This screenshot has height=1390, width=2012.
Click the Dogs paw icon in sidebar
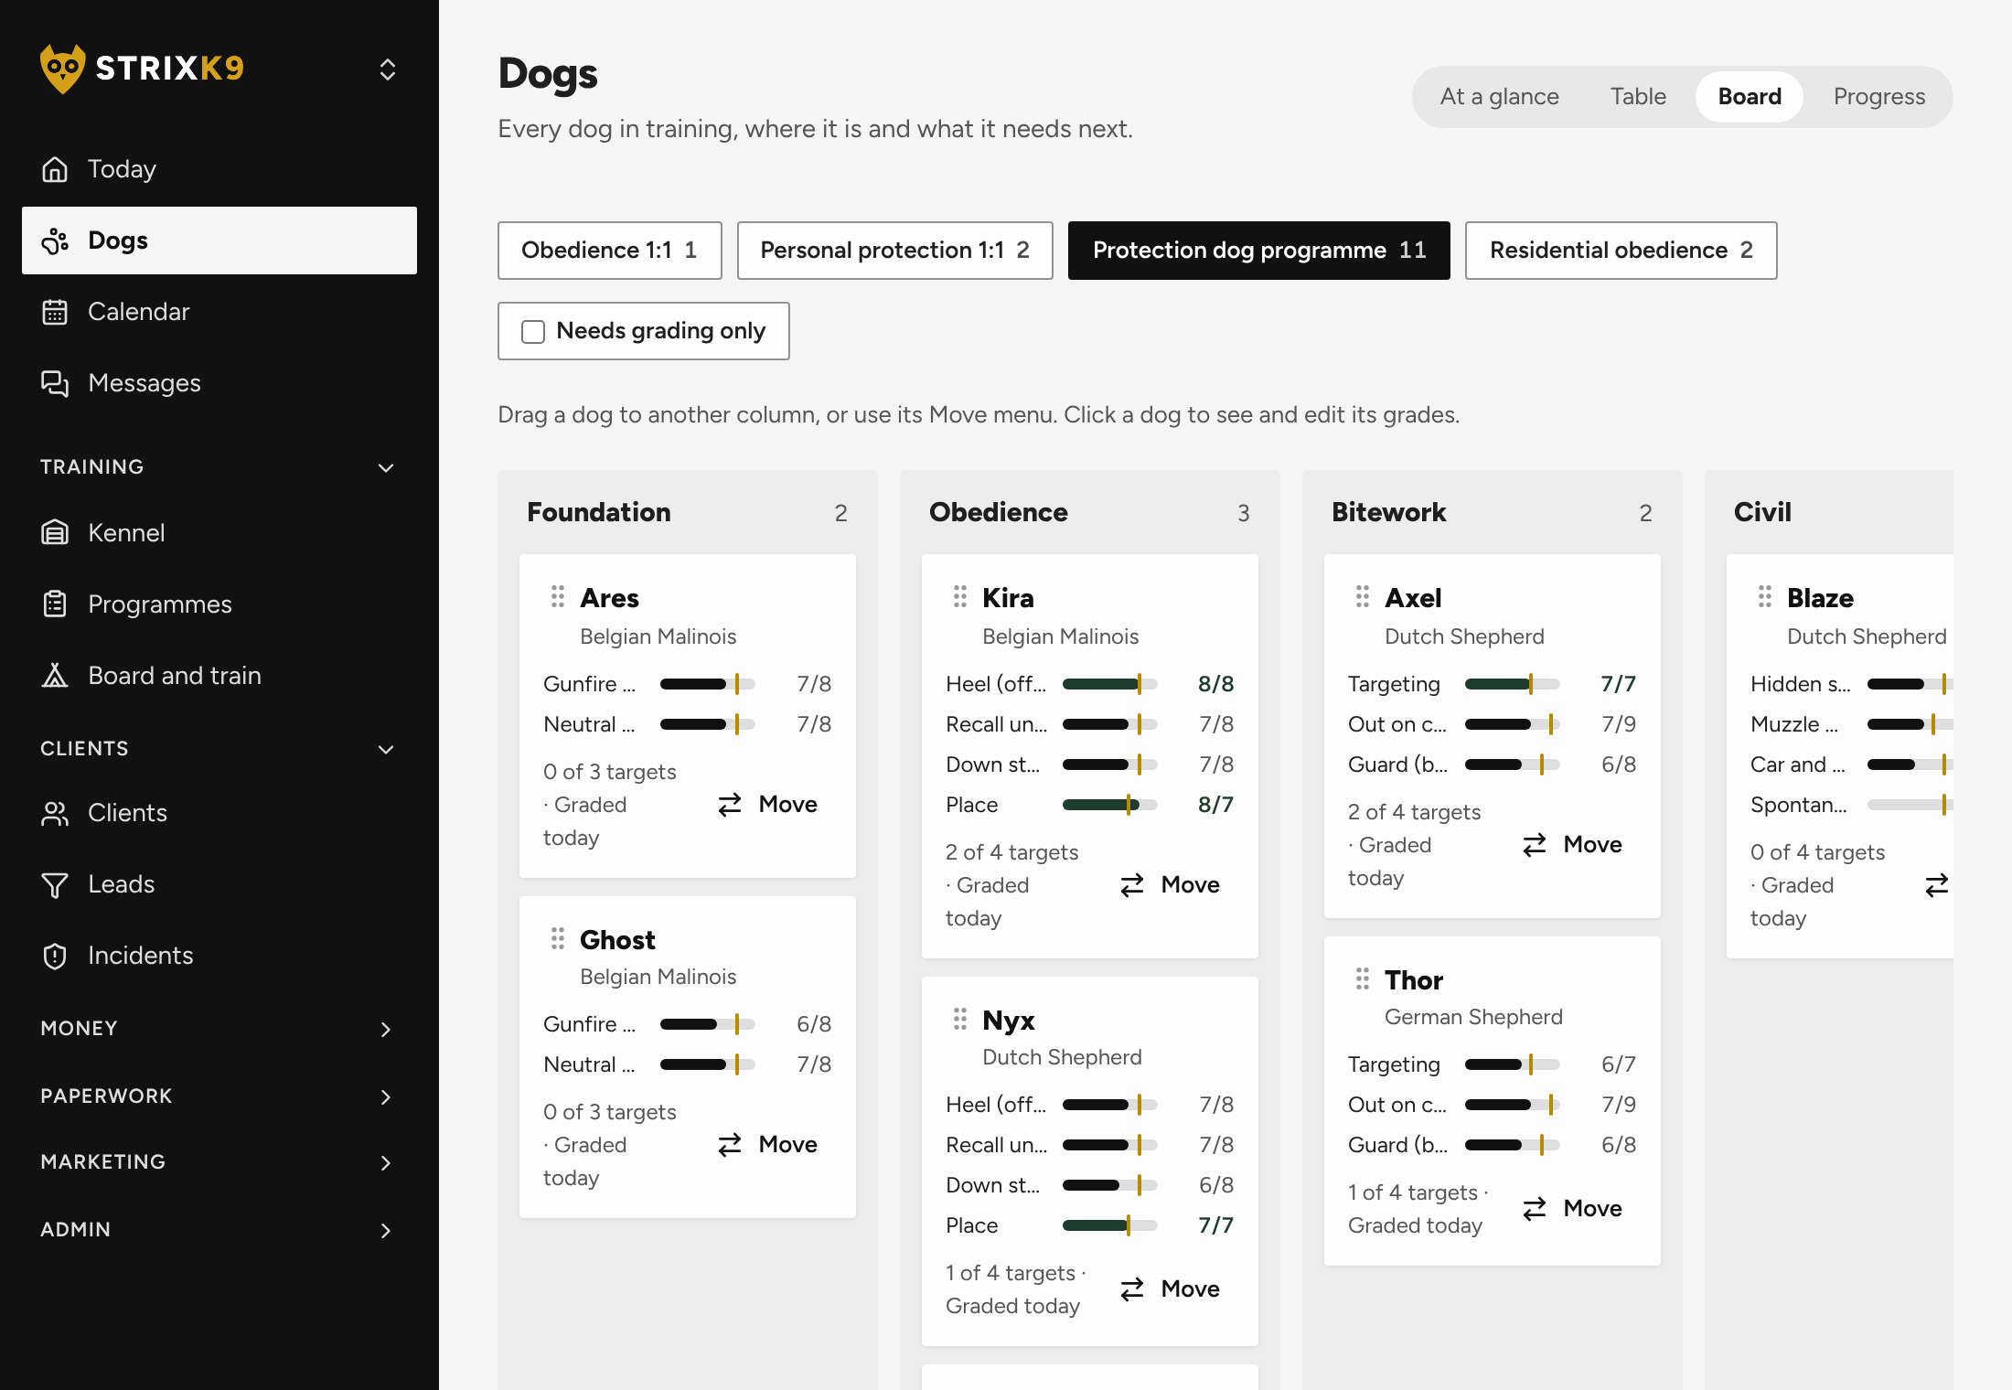tap(55, 241)
